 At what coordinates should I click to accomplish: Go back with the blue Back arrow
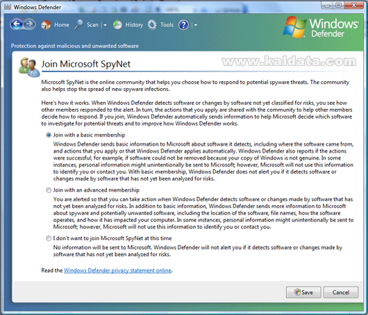pos(17,24)
